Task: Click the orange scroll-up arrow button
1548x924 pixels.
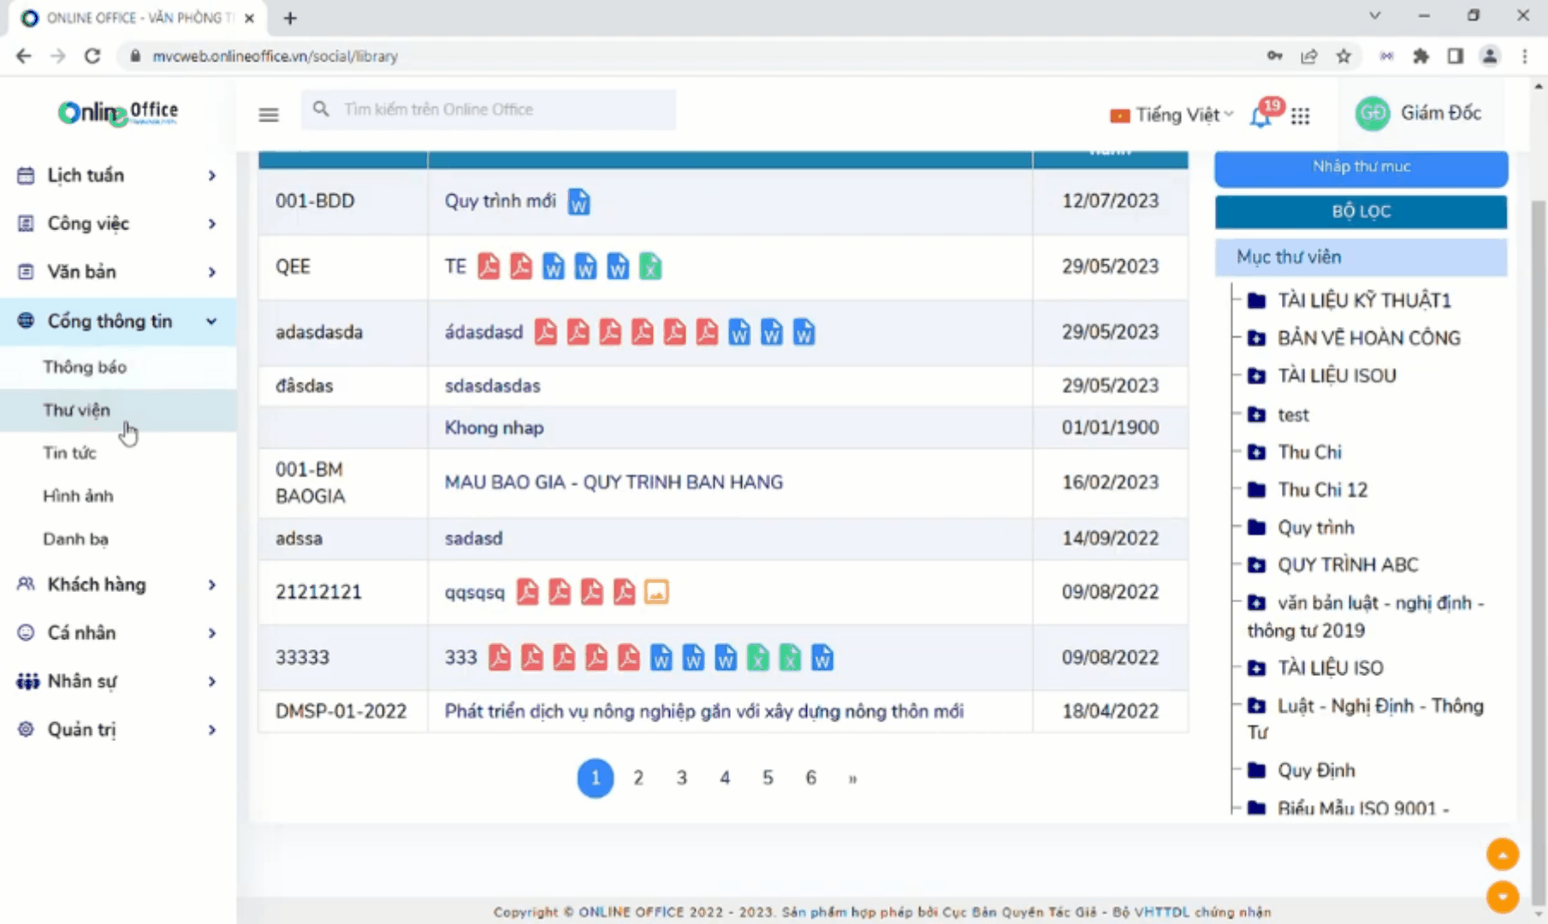Action: point(1502,854)
